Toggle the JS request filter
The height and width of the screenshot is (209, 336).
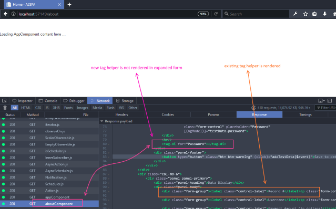(x=47, y=108)
